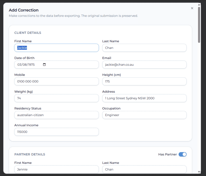
Task: Click the vertical scrollbar thumb
Action: point(199,24)
